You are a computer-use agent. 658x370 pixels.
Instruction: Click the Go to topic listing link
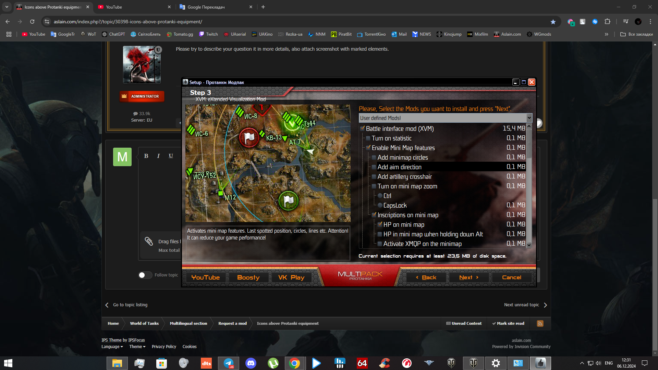coord(130,305)
